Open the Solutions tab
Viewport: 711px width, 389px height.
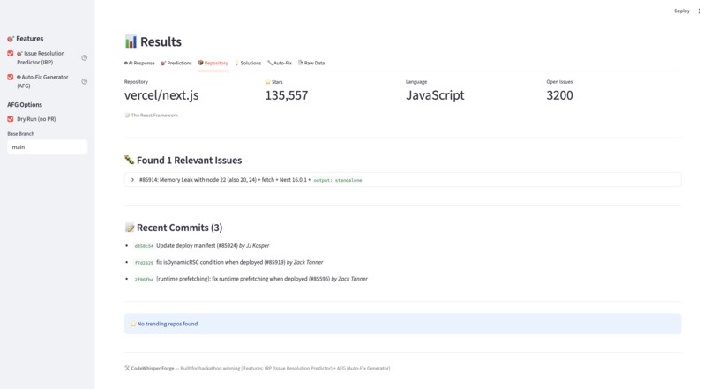248,63
